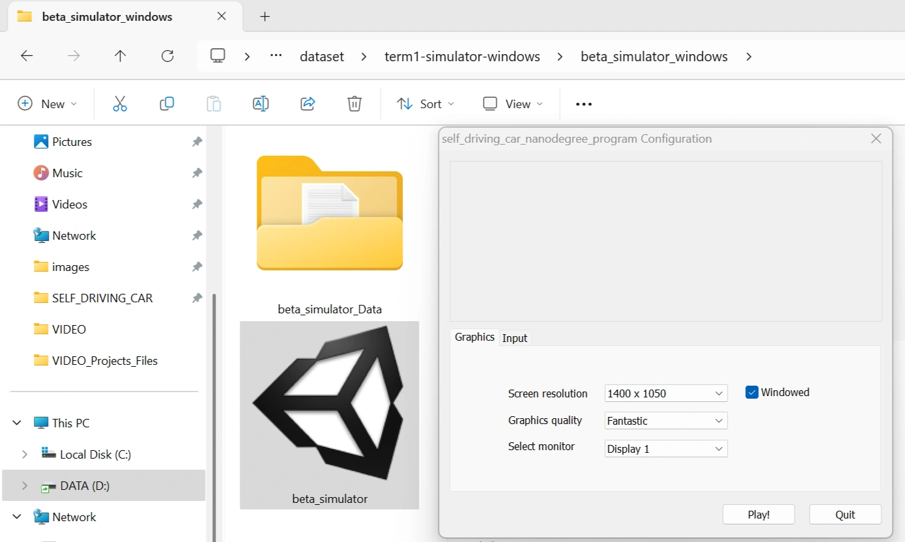Switch to the Input tab
The image size is (905, 542).
pos(515,338)
